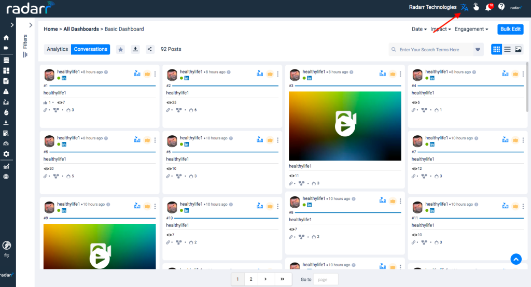
Task: Click orange folder icon on post #6
Action: tap(270, 140)
